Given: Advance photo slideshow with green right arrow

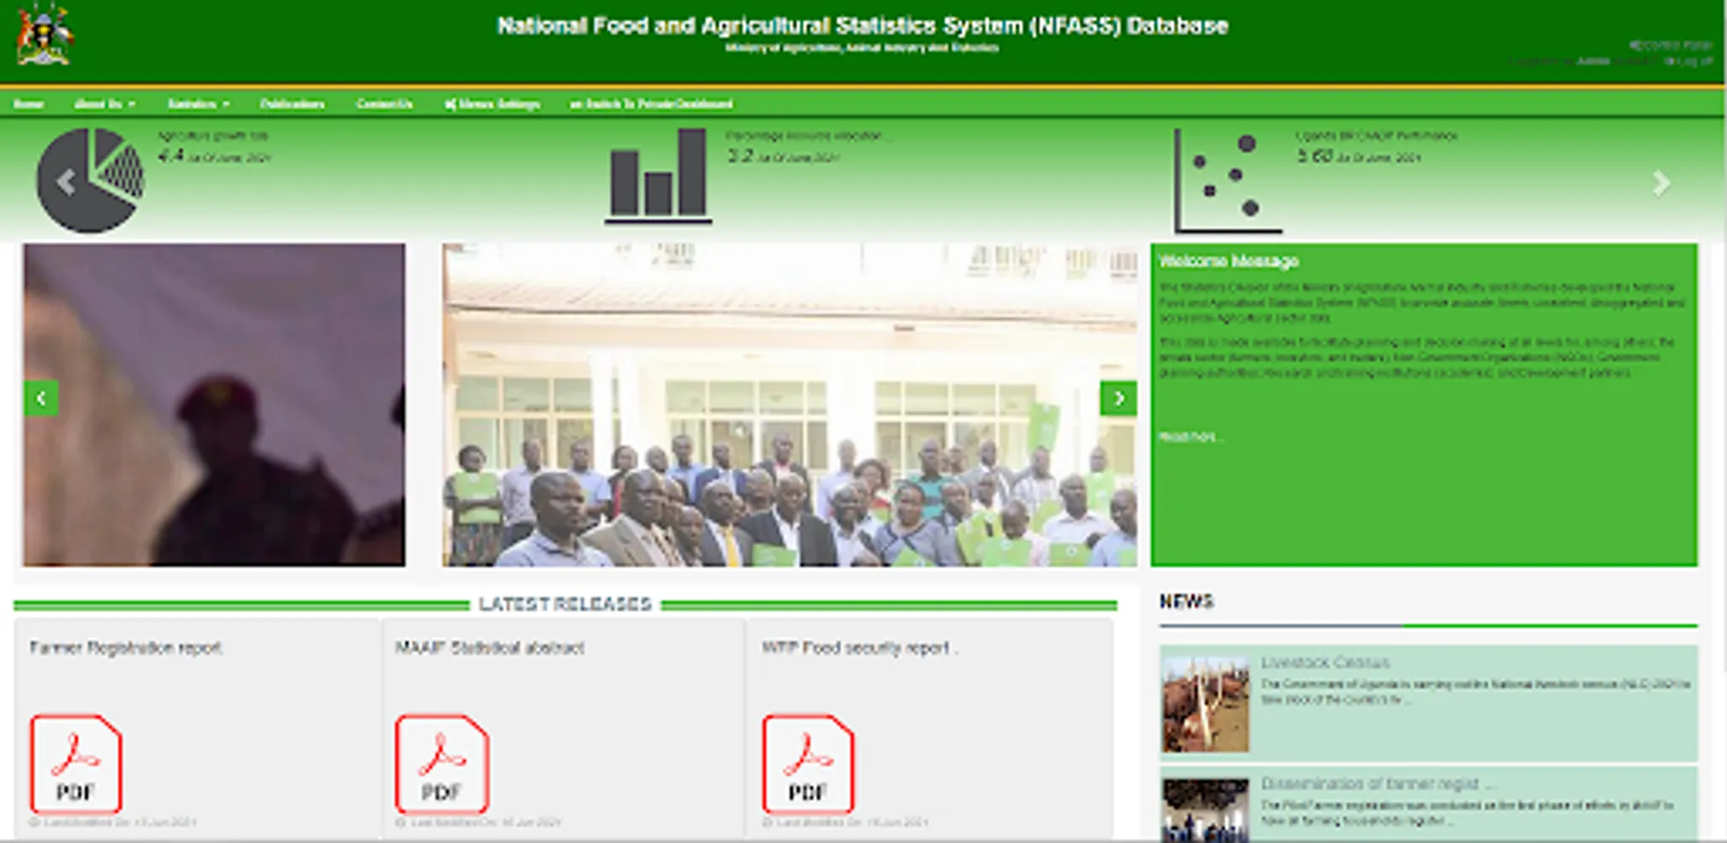Looking at the screenshot, I should [x=1119, y=398].
